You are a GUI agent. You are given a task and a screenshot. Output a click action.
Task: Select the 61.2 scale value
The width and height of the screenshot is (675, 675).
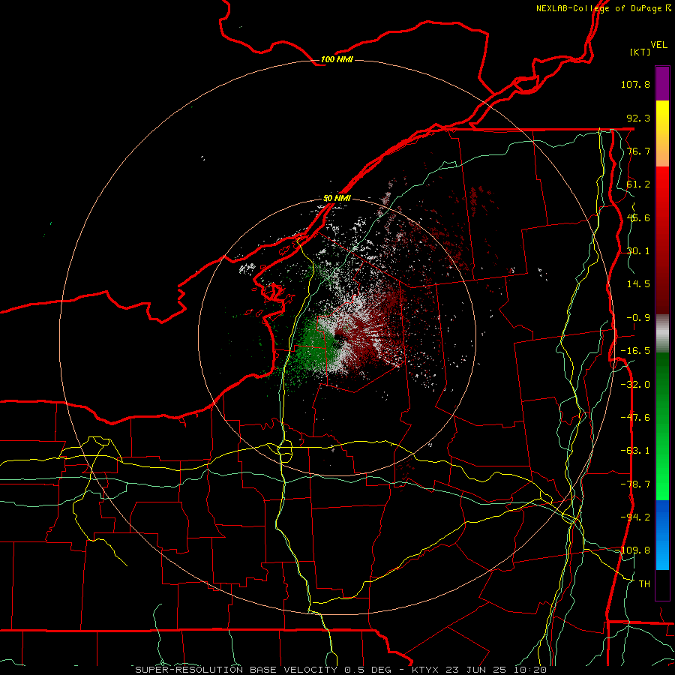coord(638,184)
